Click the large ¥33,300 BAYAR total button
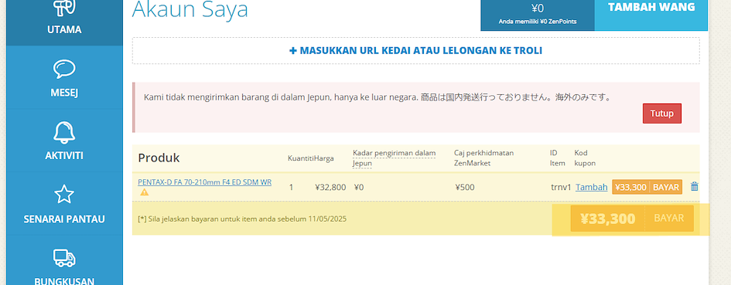This screenshot has height=285, width=731. click(x=632, y=219)
